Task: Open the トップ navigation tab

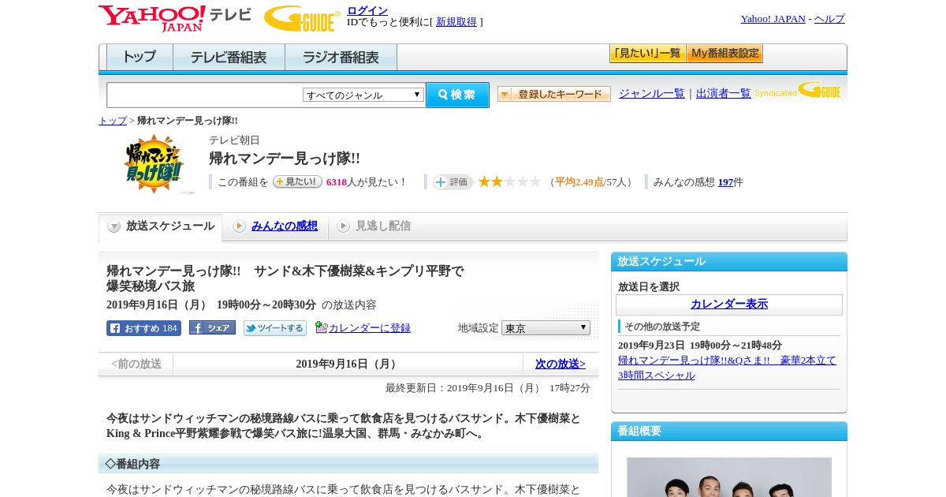Action: [x=140, y=58]
